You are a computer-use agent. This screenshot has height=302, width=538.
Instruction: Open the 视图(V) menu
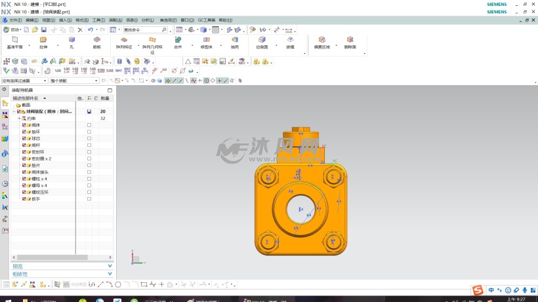point(49,20)
